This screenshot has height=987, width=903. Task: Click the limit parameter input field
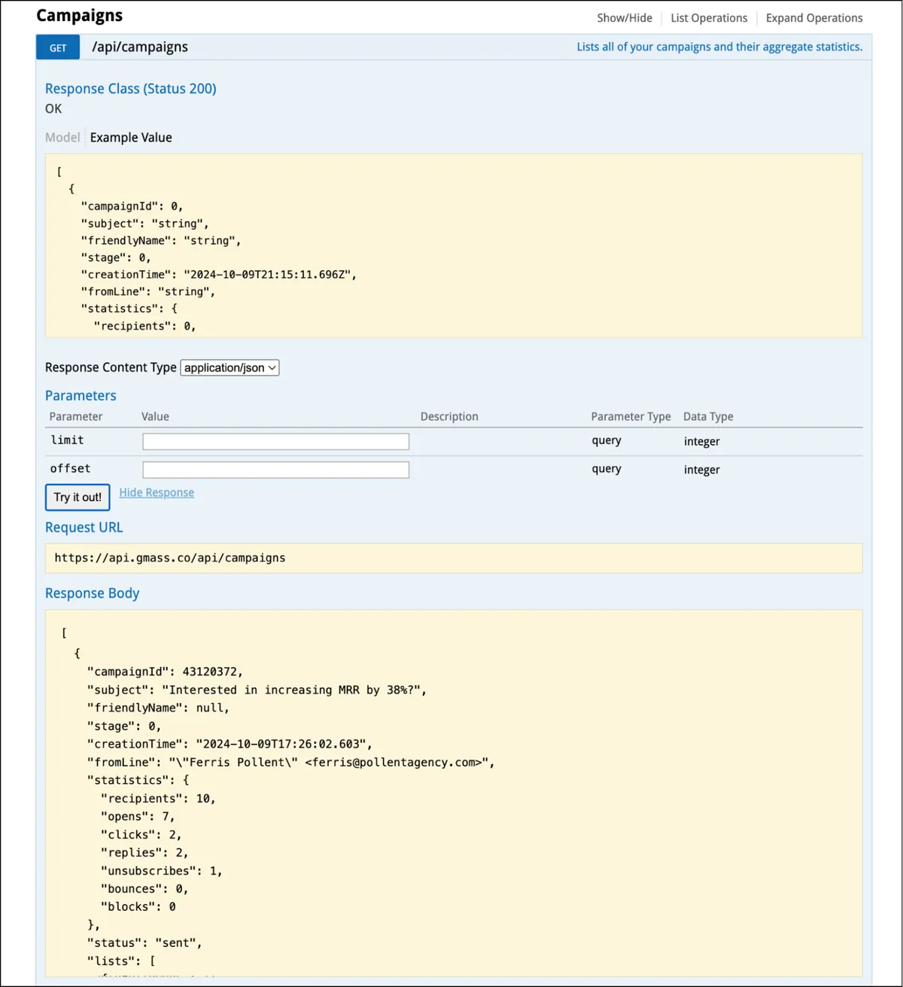pyautogui.click(x=276, y=441)
